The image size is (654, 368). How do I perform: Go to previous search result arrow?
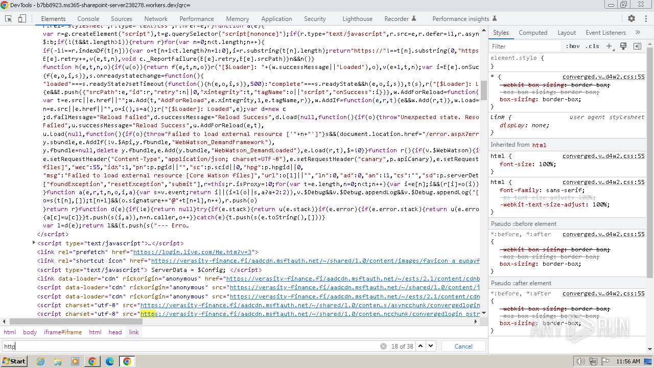[421, 346]
